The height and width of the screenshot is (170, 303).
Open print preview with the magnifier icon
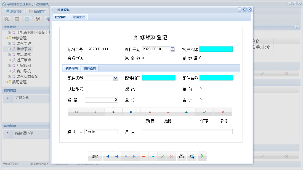tap(192, 156)
